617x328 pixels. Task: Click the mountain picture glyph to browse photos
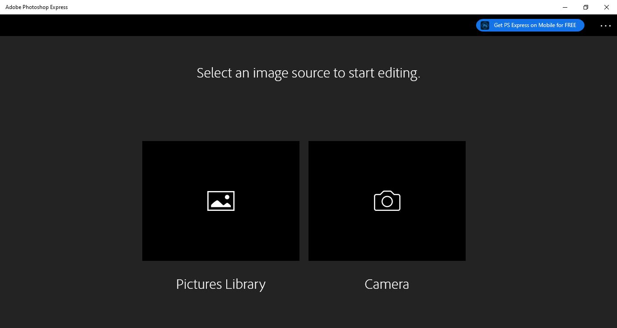click(221, 201)
